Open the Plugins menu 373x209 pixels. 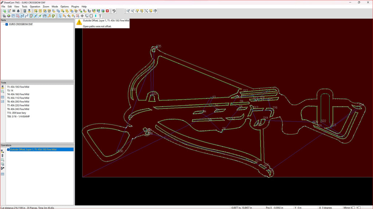click(x=75, y=7)
